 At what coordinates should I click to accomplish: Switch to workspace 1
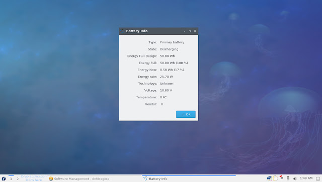tap(11, 178)
